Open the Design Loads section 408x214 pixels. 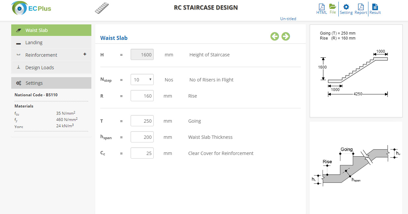(51, 68)
